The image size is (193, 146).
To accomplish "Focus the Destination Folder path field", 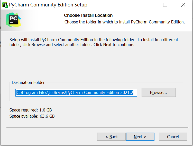I will tap(76, 93).
